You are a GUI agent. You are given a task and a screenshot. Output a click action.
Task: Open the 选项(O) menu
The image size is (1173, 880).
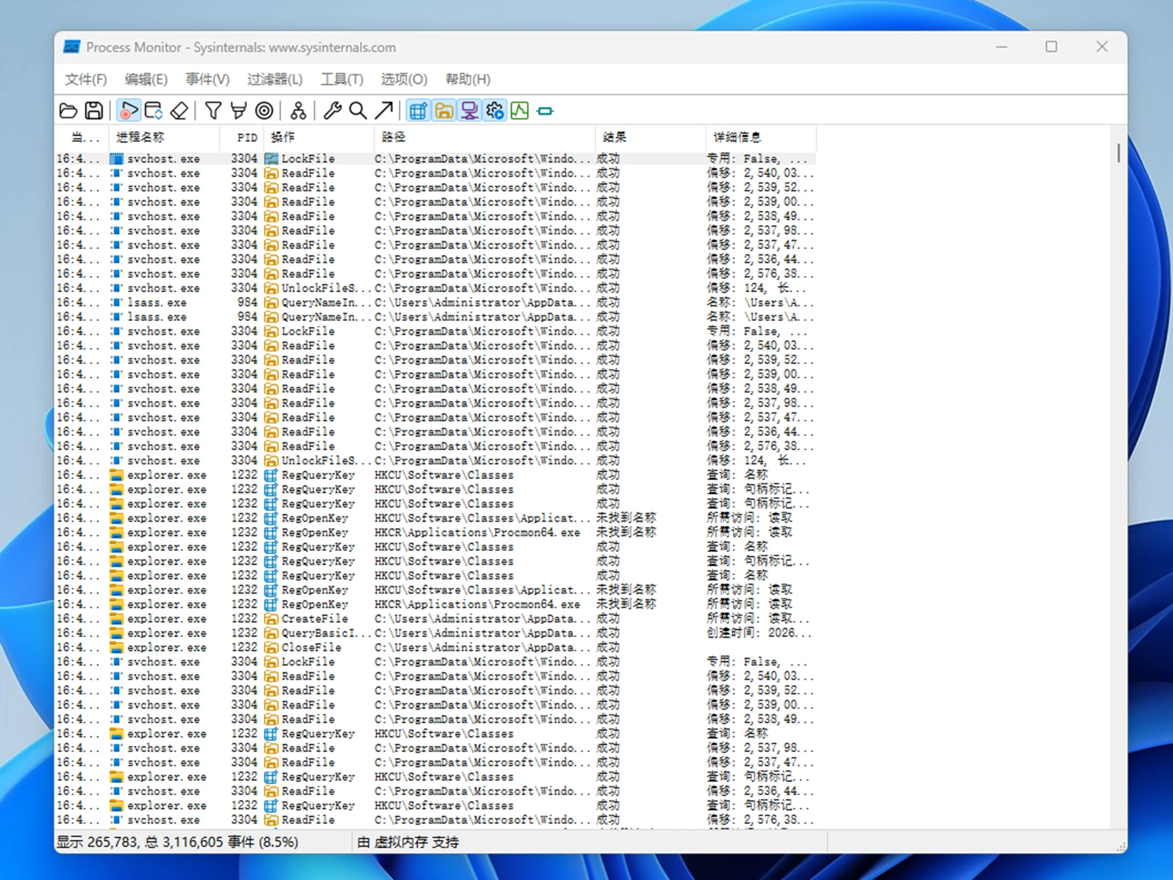[x=404, y=79]
